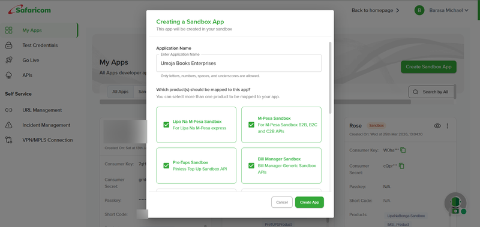The height and width of the screenshot is (227, 480).
Task: Open Test Credentials page
Action: (x=40, y=45)
